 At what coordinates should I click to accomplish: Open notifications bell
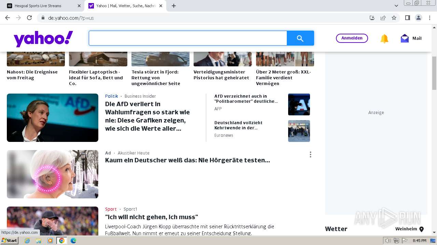(384, 38)
